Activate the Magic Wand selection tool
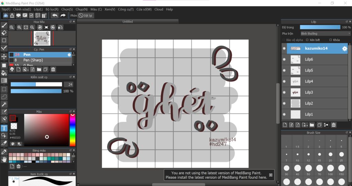The width and height of the screenshot is (352, 186). tap(4, 104)
